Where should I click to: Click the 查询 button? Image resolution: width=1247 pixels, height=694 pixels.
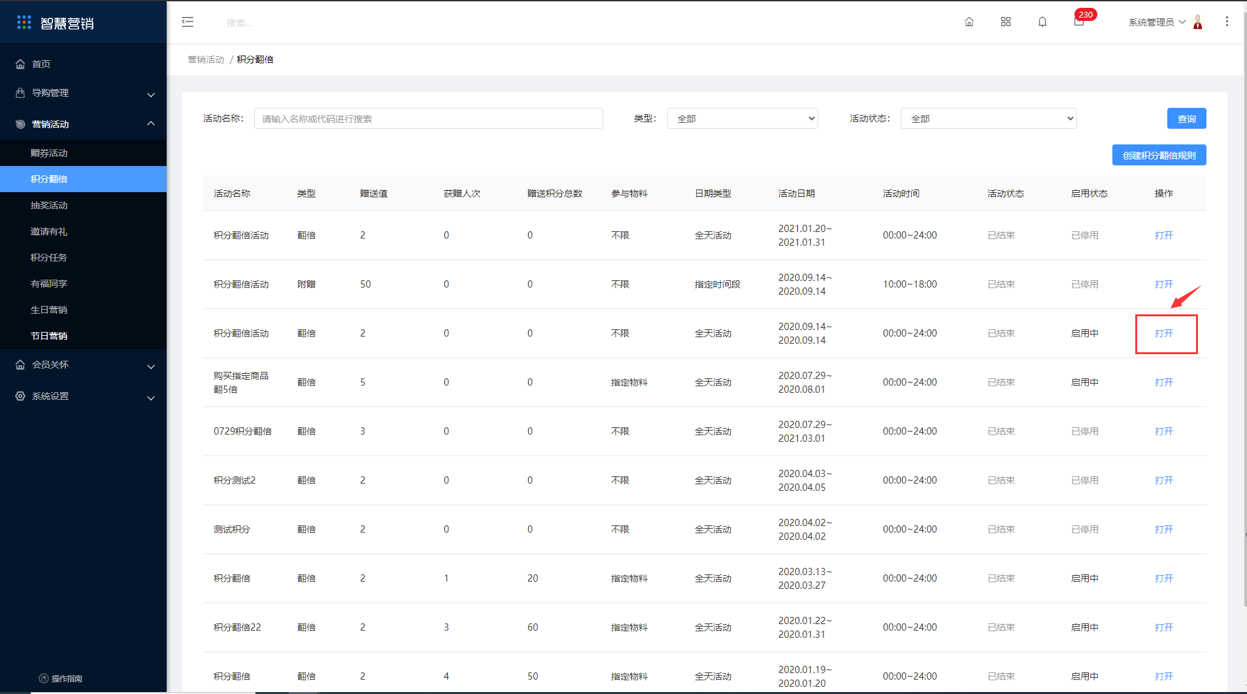(1186, 118)
